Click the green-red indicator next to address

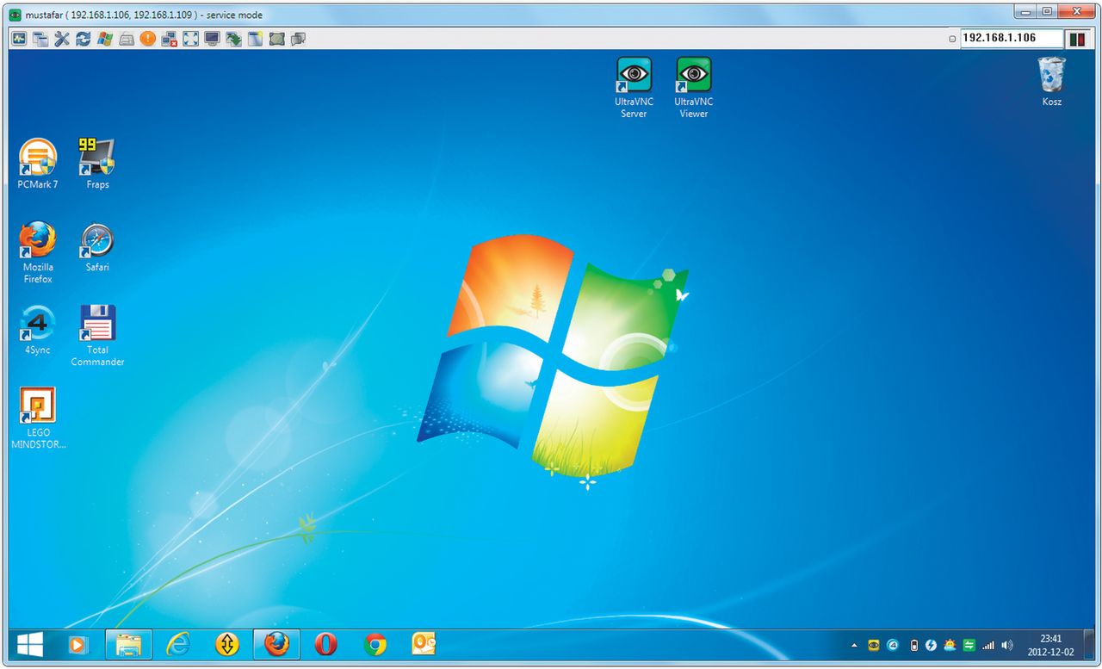(1077, 39)
